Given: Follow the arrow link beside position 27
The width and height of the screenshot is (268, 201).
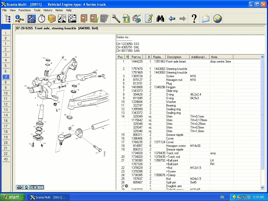Looking at the screenshot, I should click(x=127, y=186).
